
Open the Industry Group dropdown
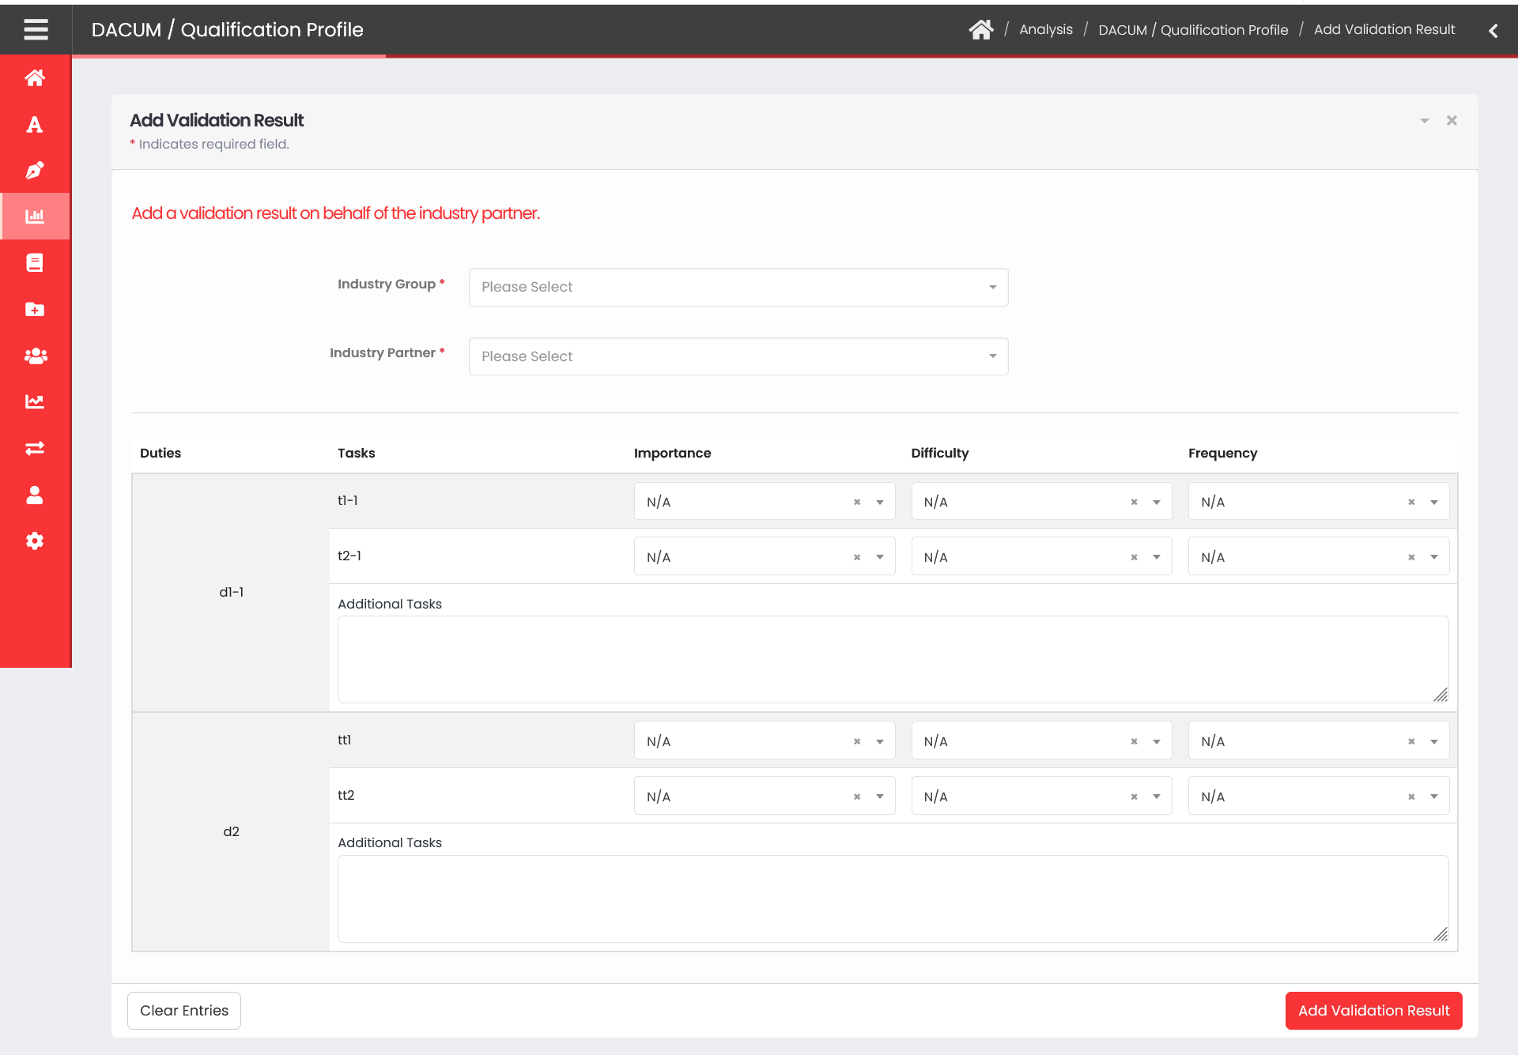(x=738, y=287)
